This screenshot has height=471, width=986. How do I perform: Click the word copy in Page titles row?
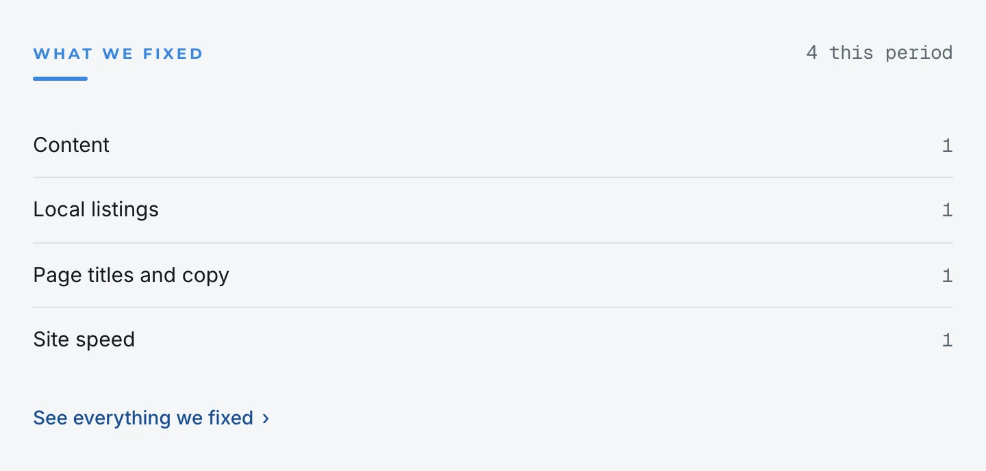[205, 276]
